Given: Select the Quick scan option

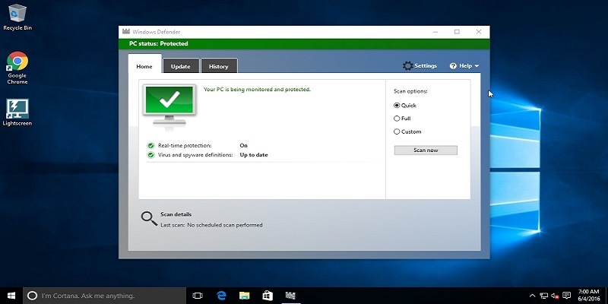Looking at the screenshot, I should (x=397, y=105).
